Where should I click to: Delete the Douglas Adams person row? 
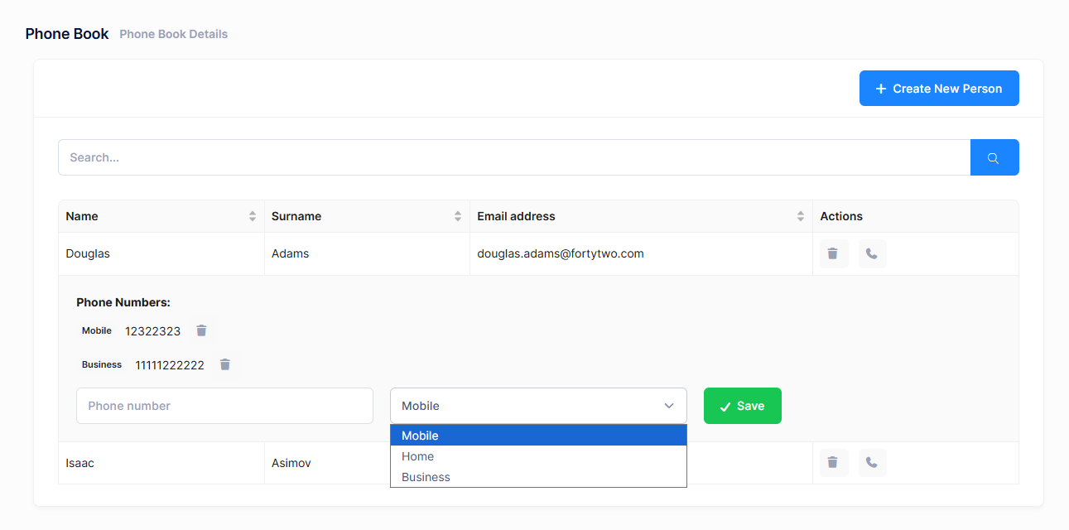pos(833,253)
